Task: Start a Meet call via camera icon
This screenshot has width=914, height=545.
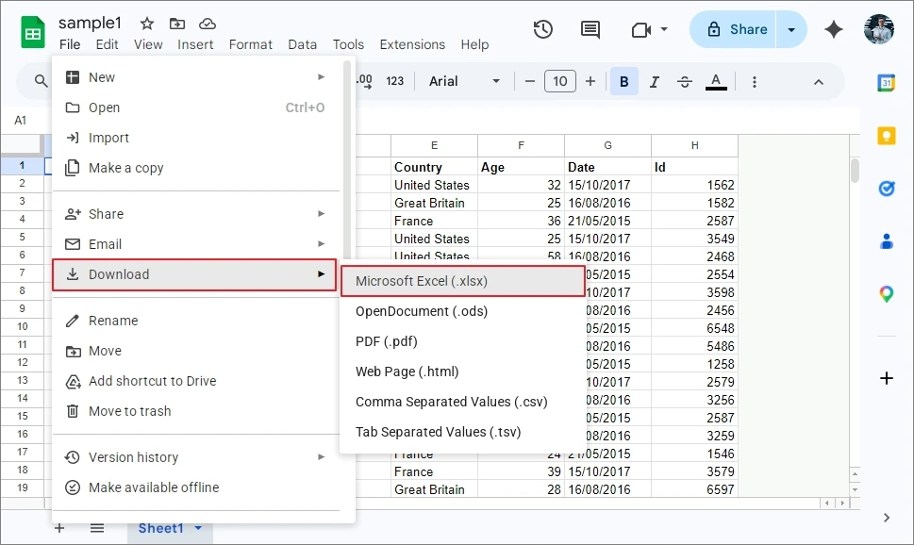Action: [x=641, y=29]
